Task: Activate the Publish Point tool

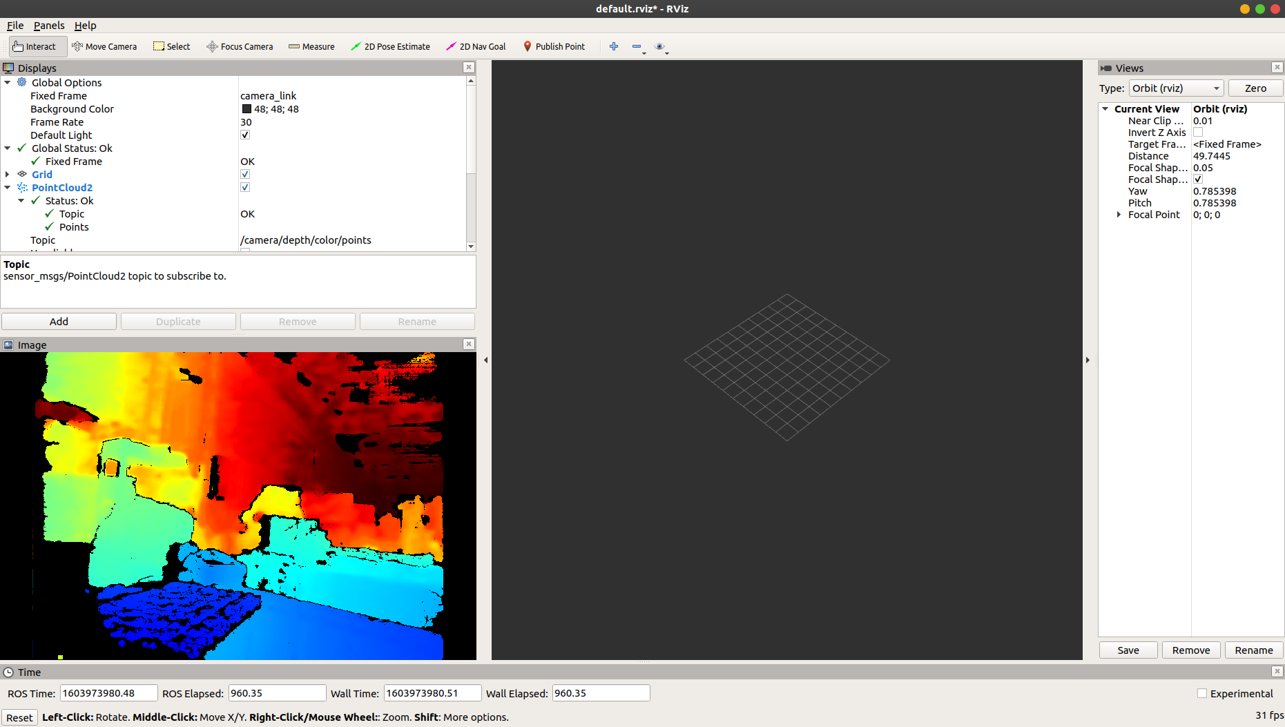Action: (554, 46)
